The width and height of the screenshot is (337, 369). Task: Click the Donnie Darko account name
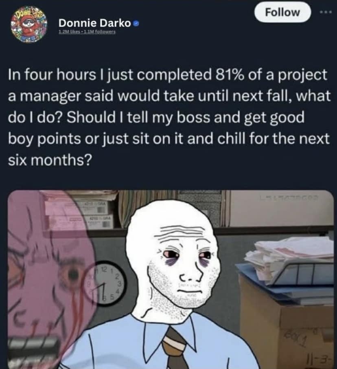pos(94,23)
